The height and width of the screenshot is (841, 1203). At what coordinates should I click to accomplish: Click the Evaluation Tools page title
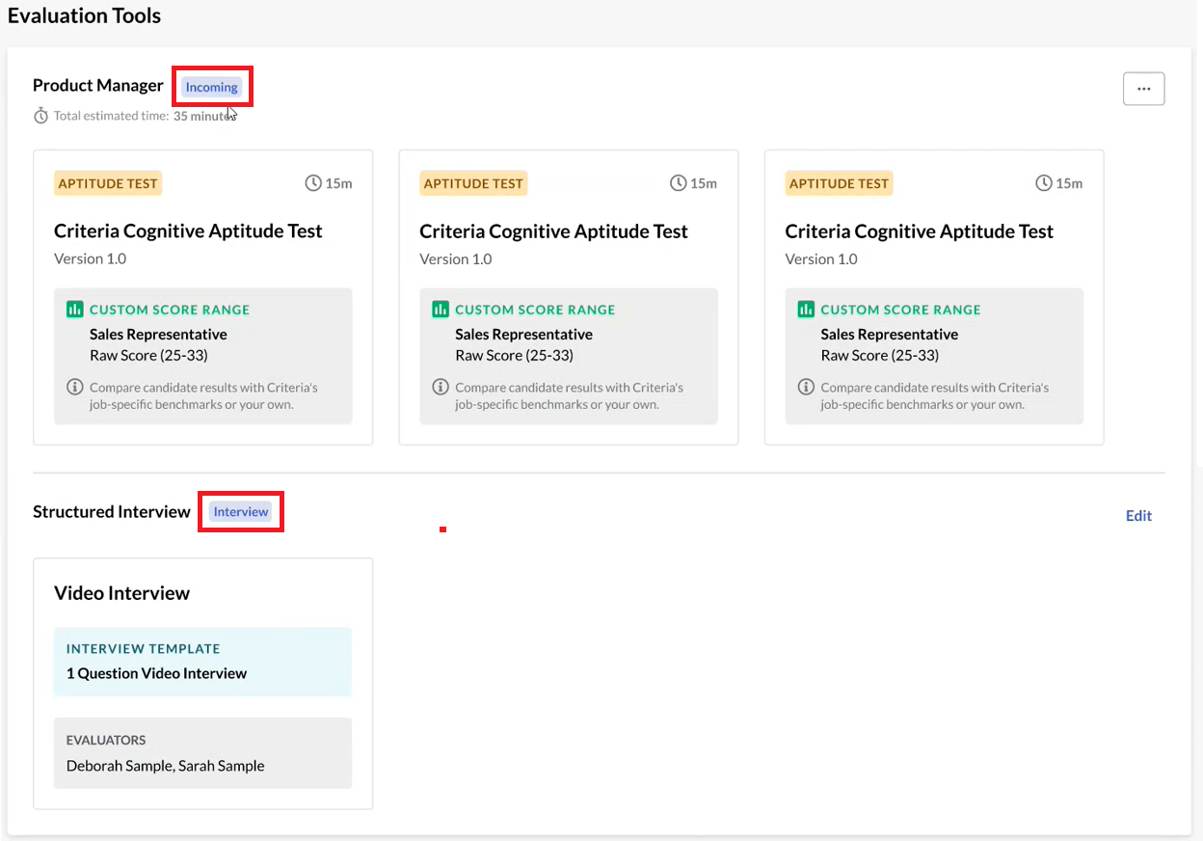click(x=85, y=16)
